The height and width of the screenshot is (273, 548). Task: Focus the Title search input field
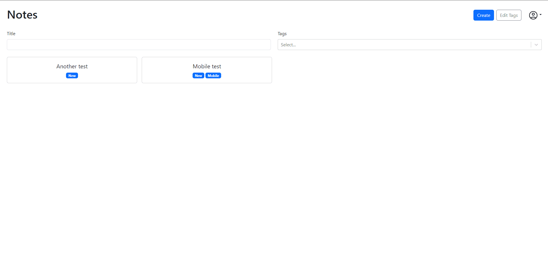pos(139,45)
